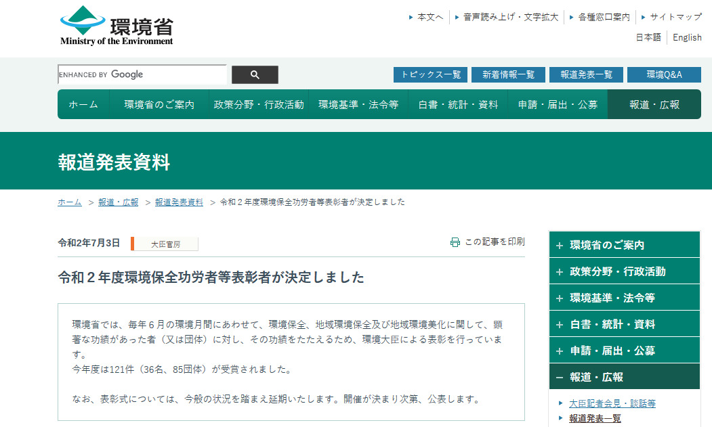Screen dimensions: 712x427
Task: Click the トピックス一覧 button
Action: 430,74
